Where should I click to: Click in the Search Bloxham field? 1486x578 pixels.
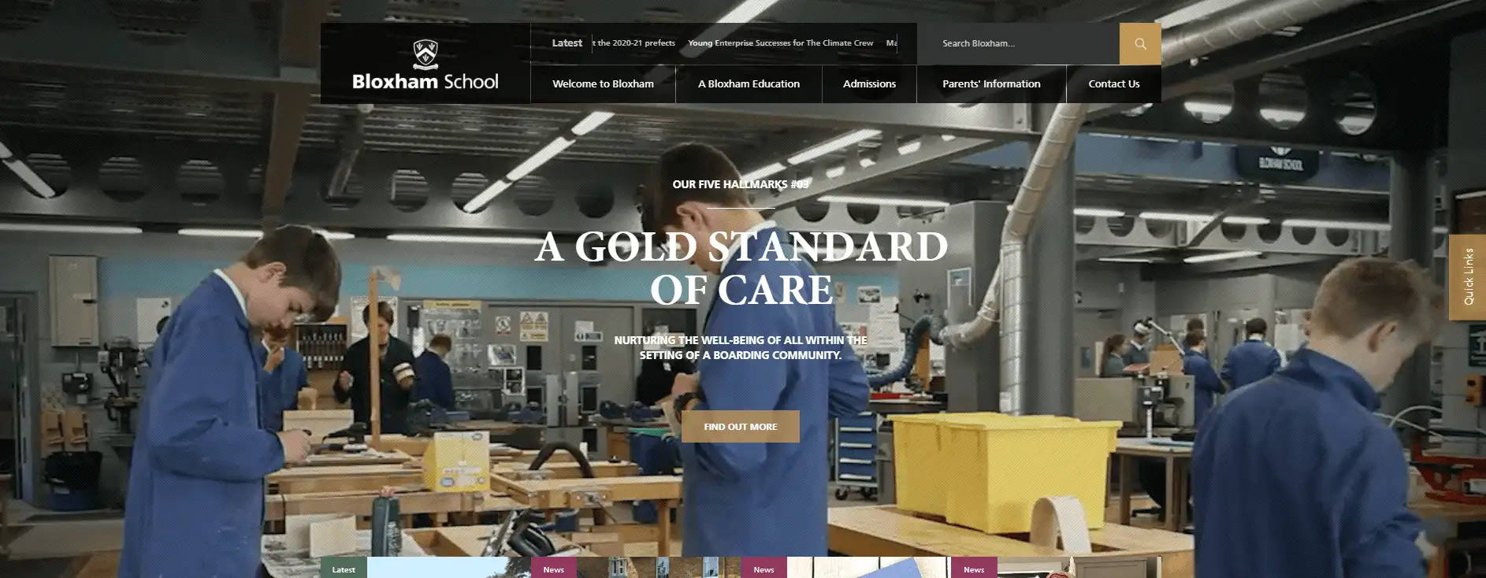point(1019,43)
